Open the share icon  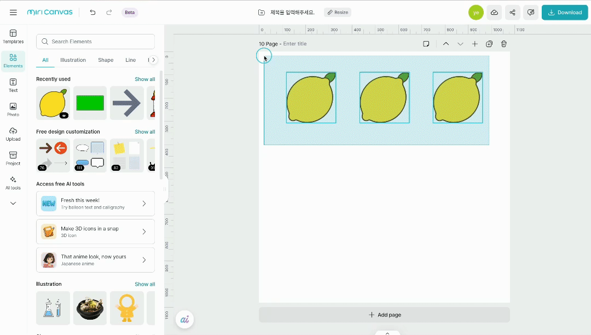(513, 13)
